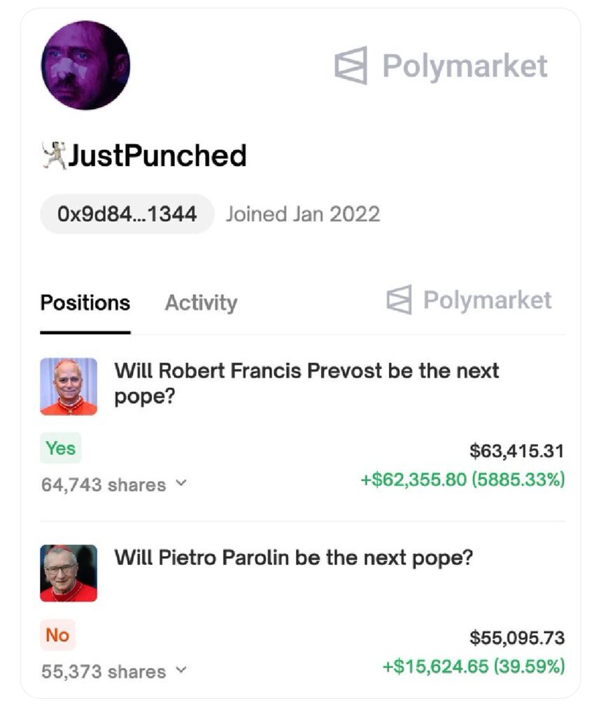601x717 pixels.
Task: Click the $63,415.31 position value
Action: [516, 451]
